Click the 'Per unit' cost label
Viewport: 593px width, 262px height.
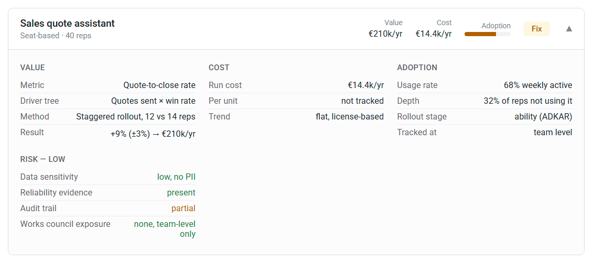[x=223, y=101]
